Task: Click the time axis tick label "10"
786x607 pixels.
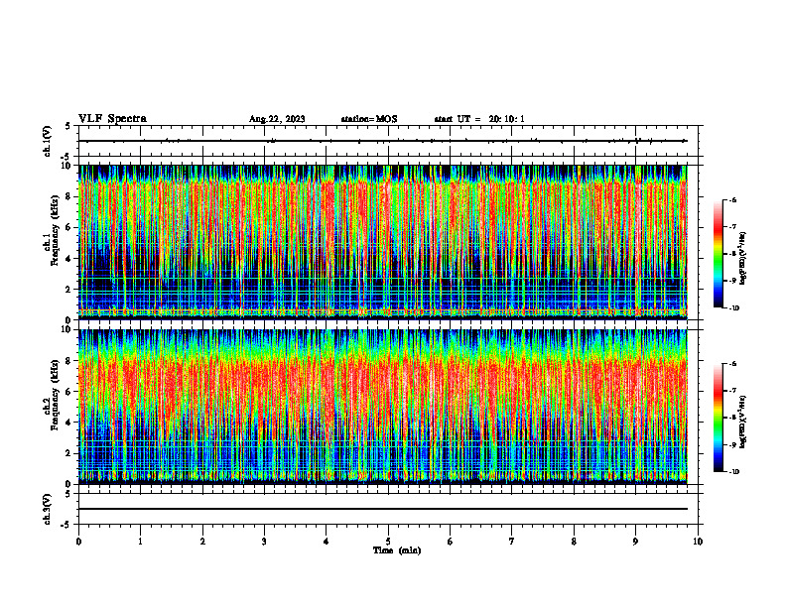Action: click(x=698, y=542)
